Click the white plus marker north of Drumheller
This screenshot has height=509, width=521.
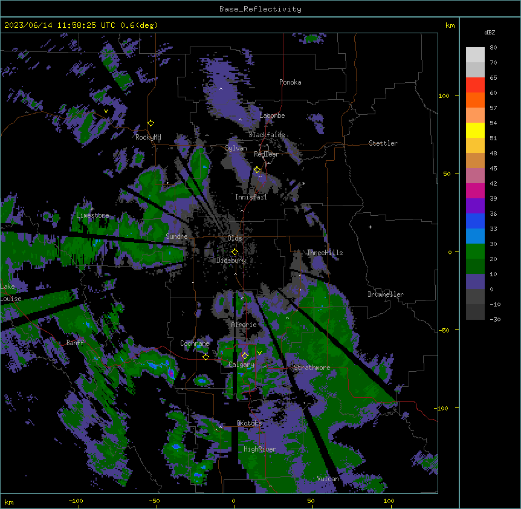370,227
